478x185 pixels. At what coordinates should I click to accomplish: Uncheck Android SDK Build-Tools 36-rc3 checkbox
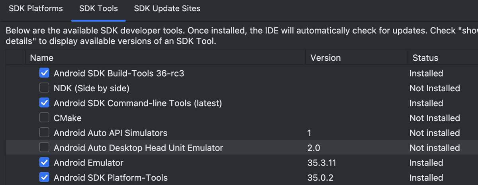click(x=45, y=73)
